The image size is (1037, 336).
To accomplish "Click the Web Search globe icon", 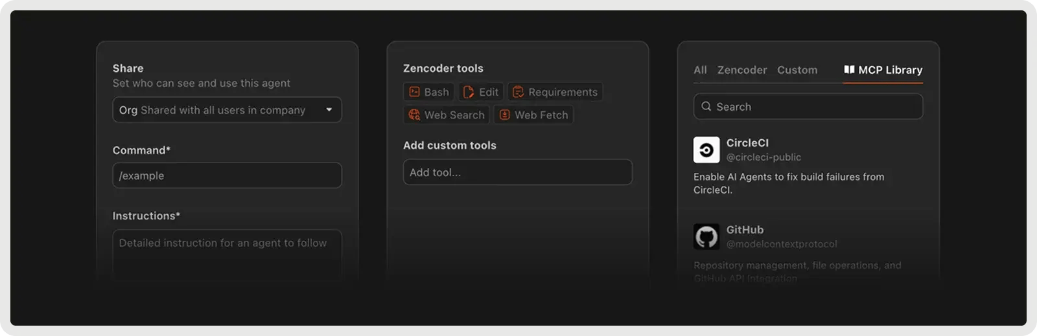I will [414, 115].
